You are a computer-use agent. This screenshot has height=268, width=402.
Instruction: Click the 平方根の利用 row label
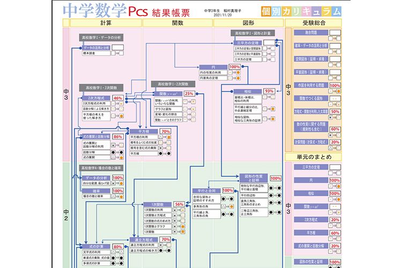point(144,137)
